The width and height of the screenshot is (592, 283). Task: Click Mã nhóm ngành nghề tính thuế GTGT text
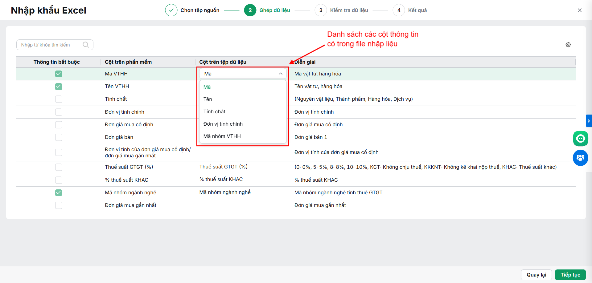(x=338, y=192)
